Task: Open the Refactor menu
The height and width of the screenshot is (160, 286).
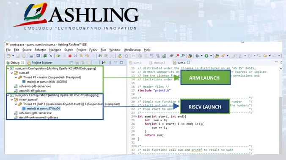Action: coord(40,50)
